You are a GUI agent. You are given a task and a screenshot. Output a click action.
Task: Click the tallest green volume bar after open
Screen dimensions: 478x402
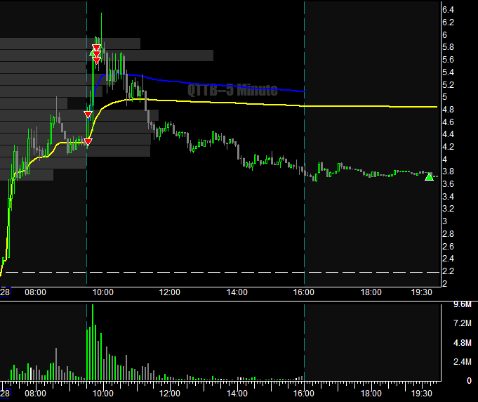point(93,342)
